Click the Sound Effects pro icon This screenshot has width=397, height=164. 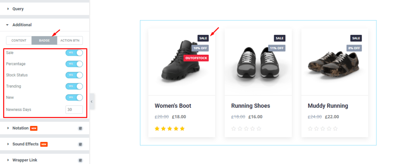point(80,144)
